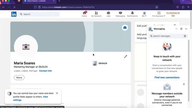This screenshot has height=108, width=192.
Task: Collapse the Messaging panel chevron
Action: (x=186, y=29)
